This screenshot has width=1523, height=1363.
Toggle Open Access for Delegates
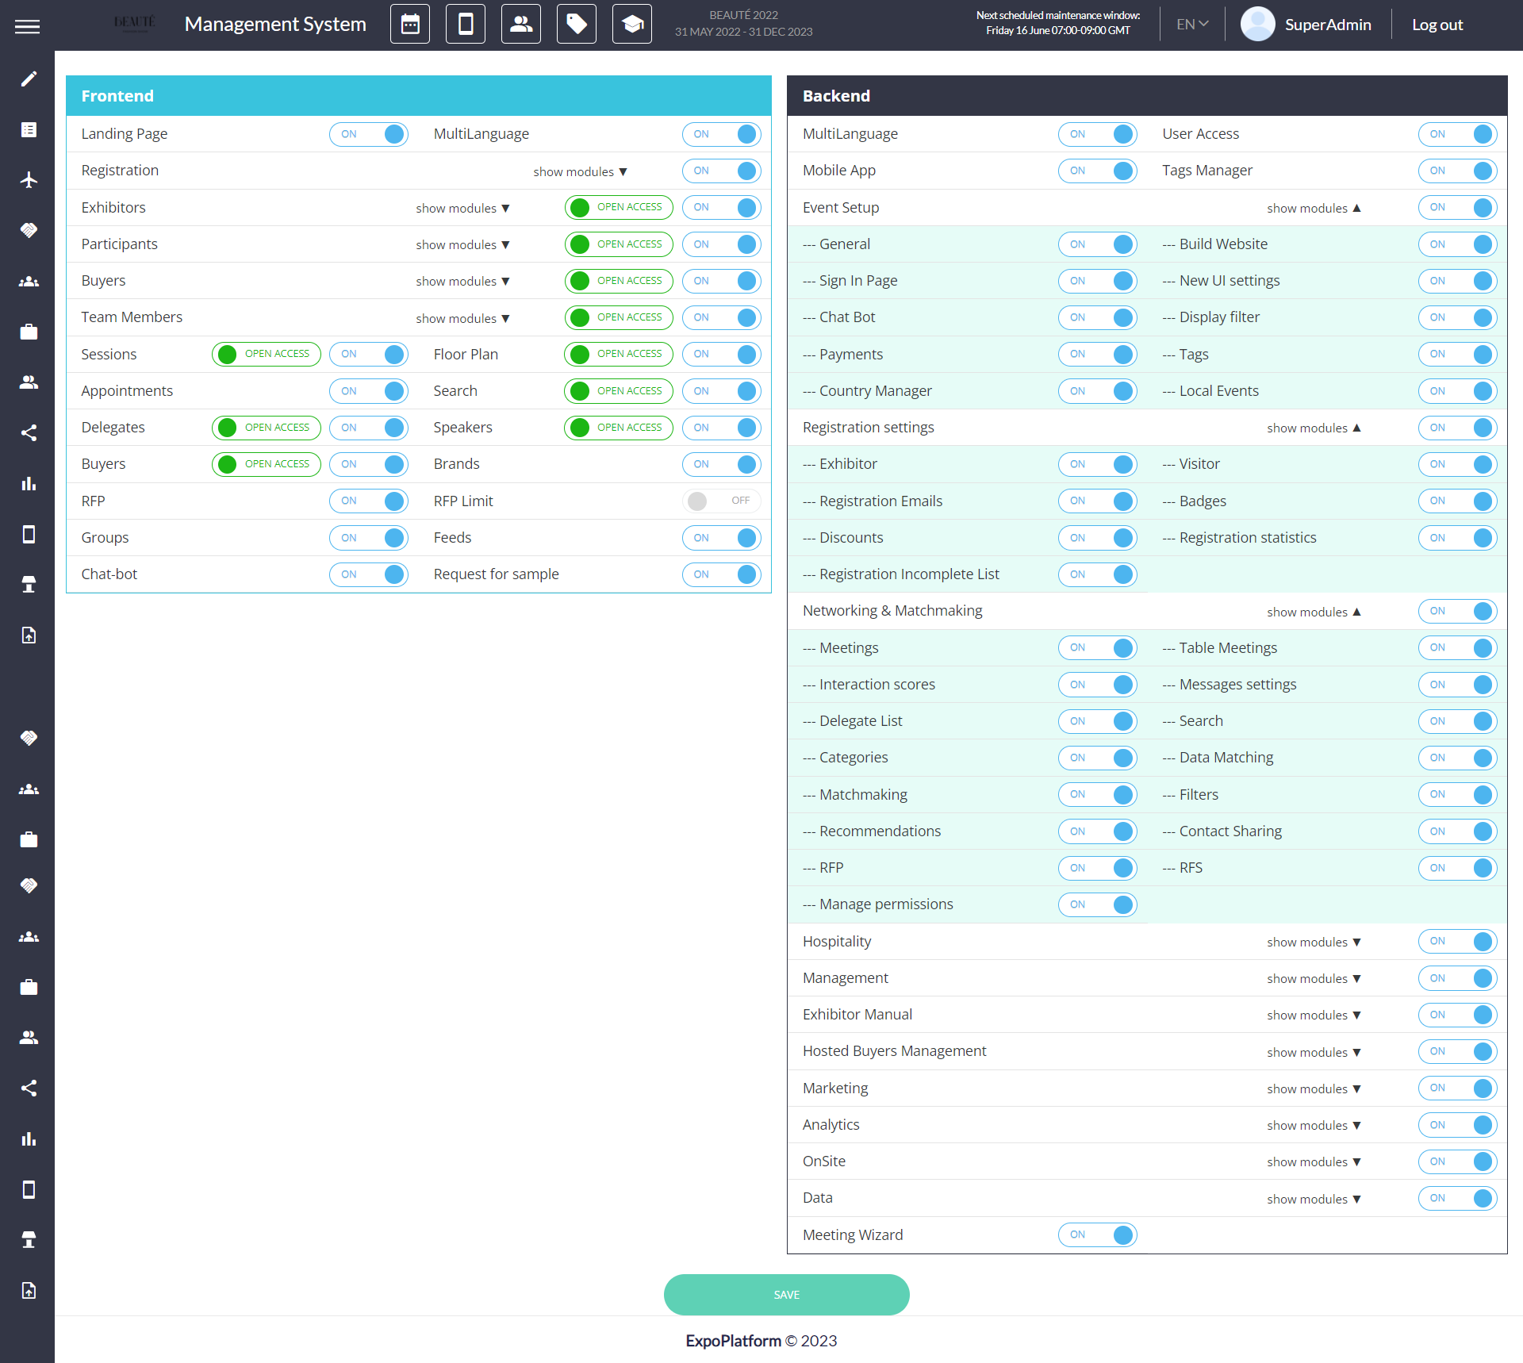pyautogui.click(x=267, y=428)
